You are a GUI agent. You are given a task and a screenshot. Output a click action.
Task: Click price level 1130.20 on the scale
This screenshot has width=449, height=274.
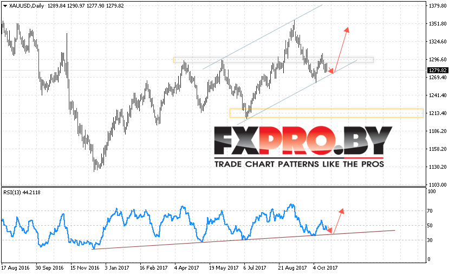pyautogui.click(x=438, y=167)
